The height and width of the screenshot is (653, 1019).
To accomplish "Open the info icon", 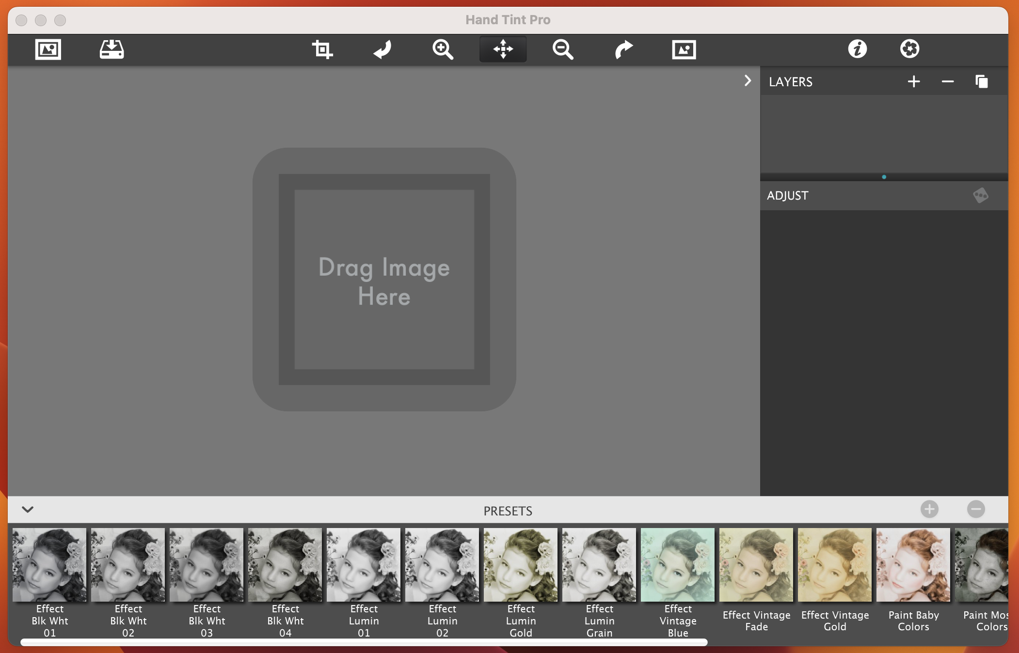I will click(858, 49).
